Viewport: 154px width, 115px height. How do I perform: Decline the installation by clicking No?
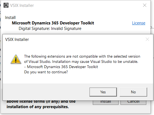coord(133,92)
